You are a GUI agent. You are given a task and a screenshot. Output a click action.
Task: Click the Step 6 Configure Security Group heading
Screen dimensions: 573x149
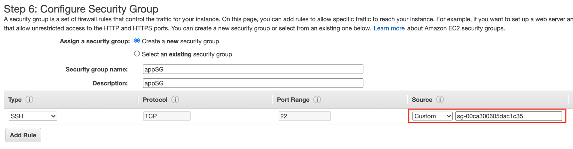point(81,9)
